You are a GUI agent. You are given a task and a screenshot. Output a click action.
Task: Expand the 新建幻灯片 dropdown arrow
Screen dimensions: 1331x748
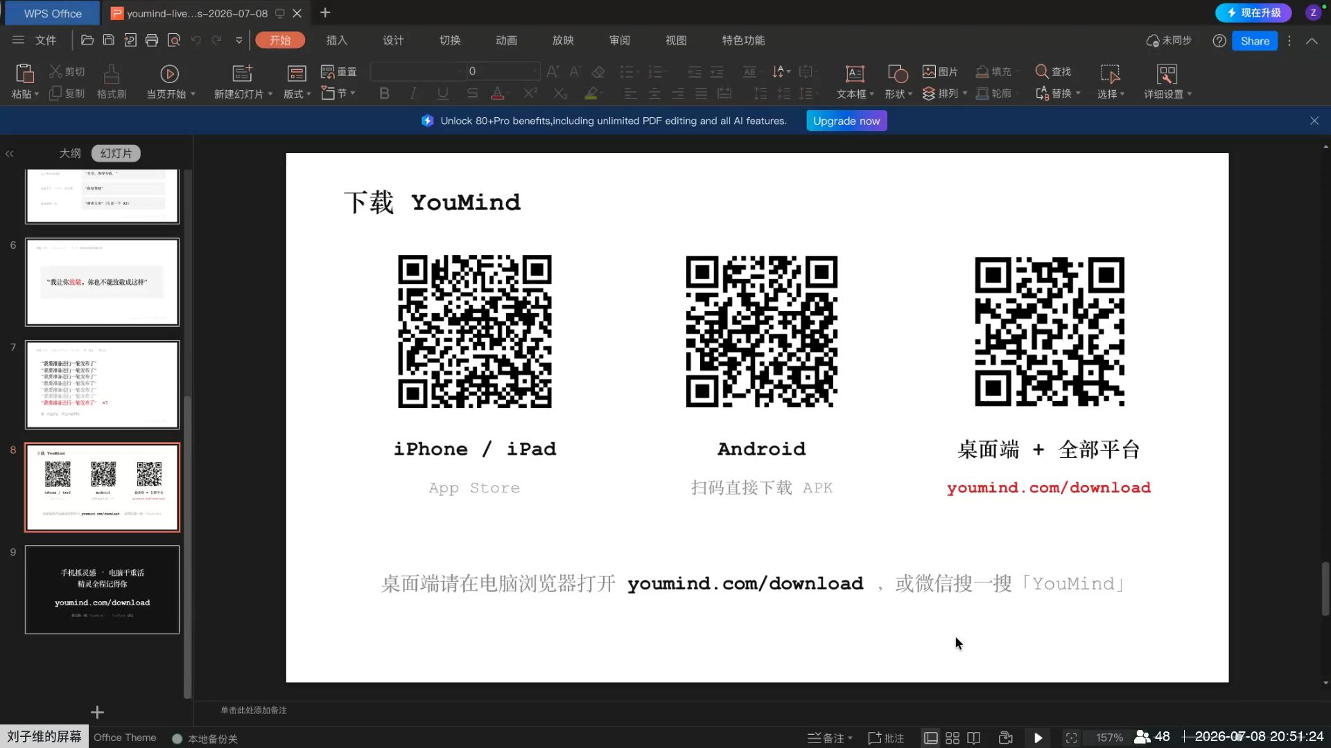pos(270,94)
